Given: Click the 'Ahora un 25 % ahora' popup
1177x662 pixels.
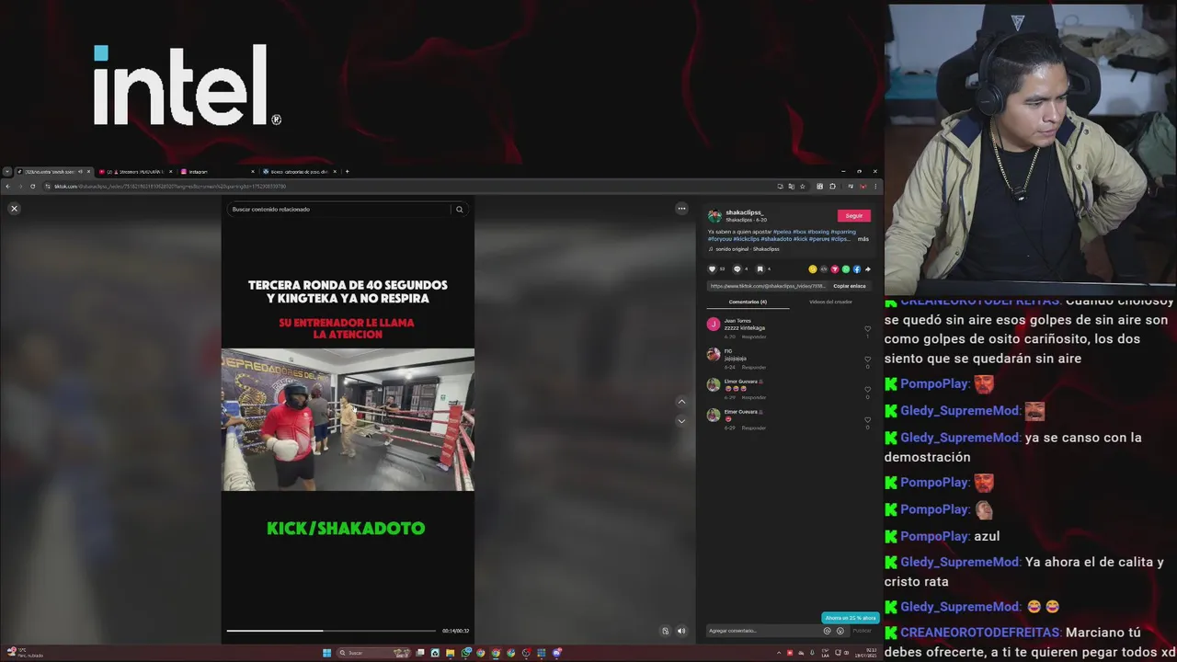Looking at the screenshot, I should (x=850, y=618).
